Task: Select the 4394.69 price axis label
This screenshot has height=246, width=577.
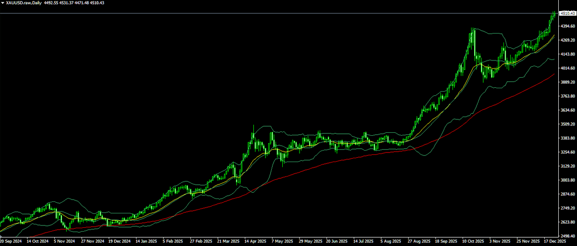Action: (568, 26)
